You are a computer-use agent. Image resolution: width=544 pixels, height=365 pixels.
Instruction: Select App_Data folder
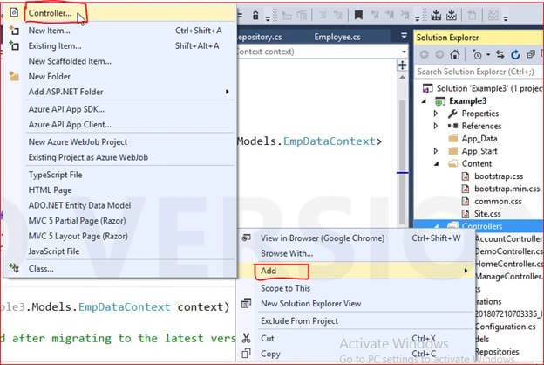[479, 138]
